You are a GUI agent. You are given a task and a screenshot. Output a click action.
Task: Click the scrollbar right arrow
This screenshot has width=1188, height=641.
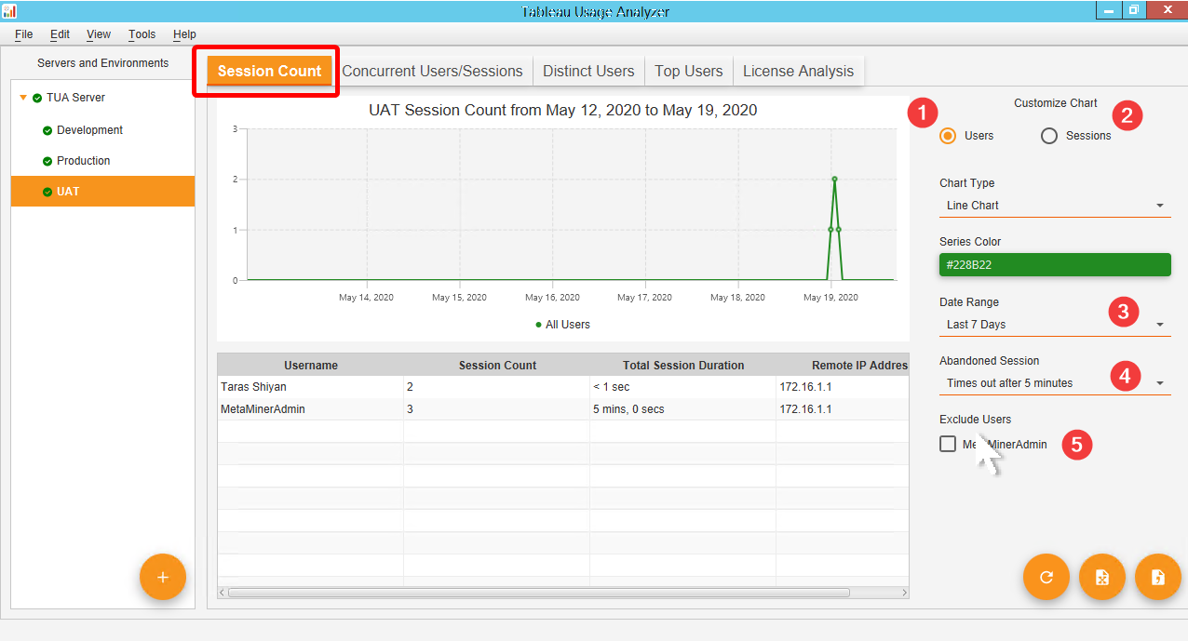(904, 593)
